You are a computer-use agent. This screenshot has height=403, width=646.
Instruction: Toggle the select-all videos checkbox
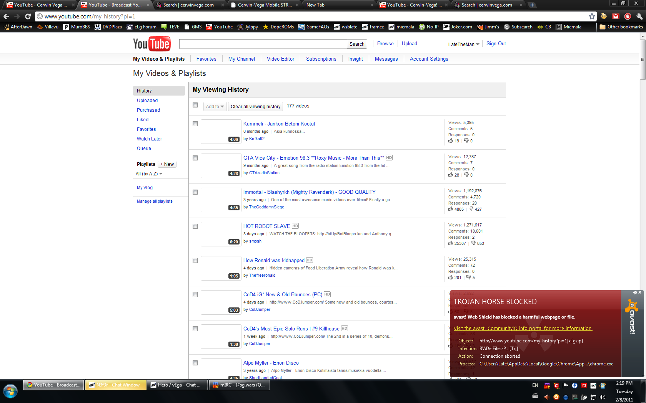195,105
